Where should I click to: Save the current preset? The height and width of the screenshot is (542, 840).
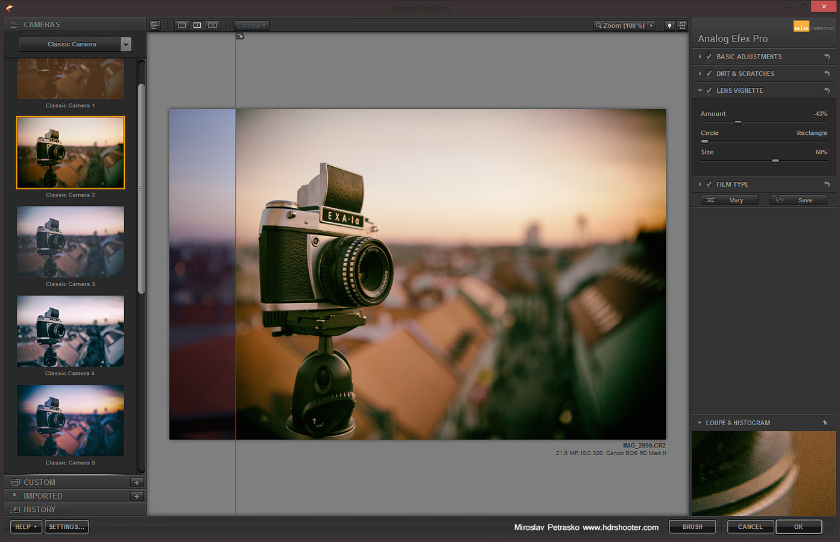click(798, 200)
